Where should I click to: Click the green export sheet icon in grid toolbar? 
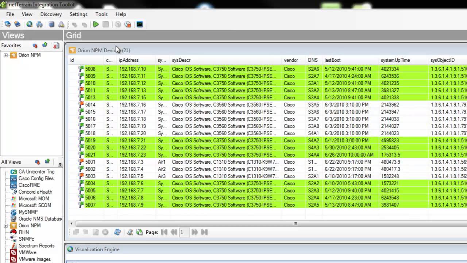coord(139,232)
